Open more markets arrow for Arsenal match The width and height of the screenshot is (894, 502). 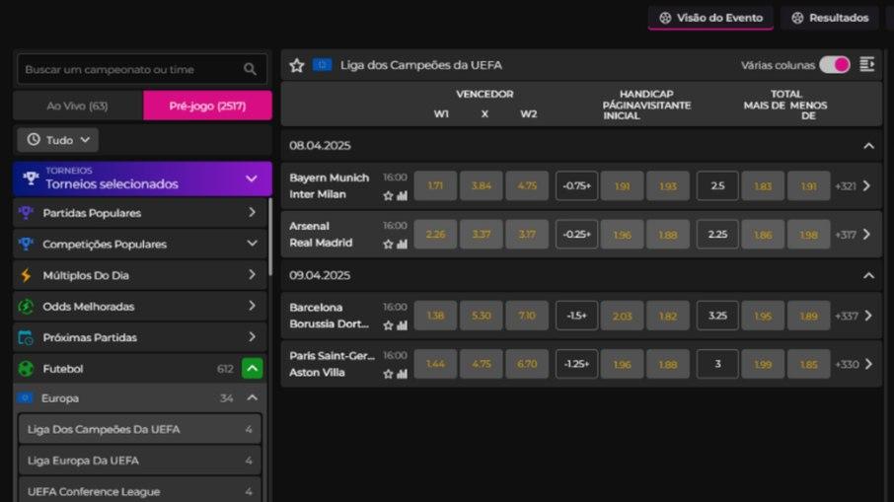coord(867,234)
